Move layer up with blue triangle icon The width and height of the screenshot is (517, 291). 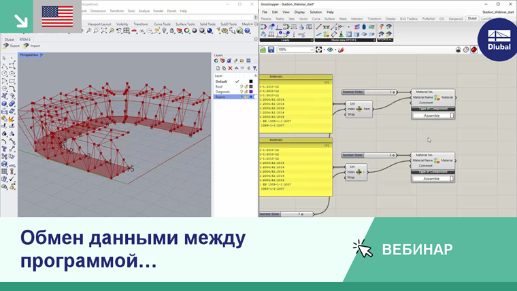[237, 68]
